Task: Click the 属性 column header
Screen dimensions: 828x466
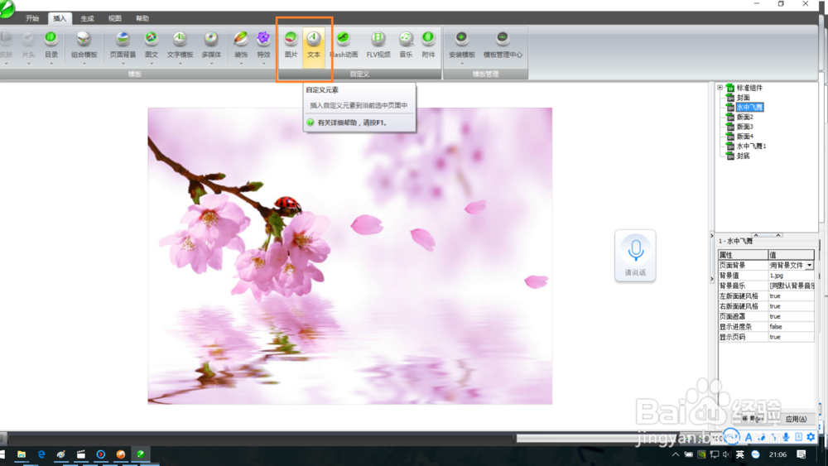Action: click(743, 255)
